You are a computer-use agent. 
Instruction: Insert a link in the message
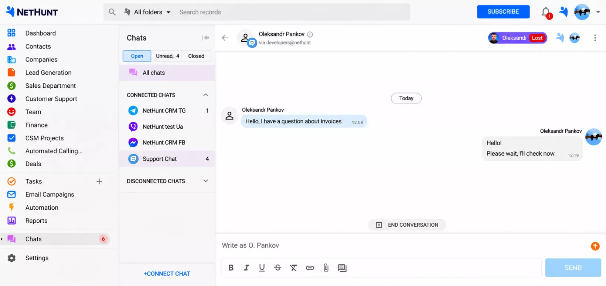click(x=310, y=268)
